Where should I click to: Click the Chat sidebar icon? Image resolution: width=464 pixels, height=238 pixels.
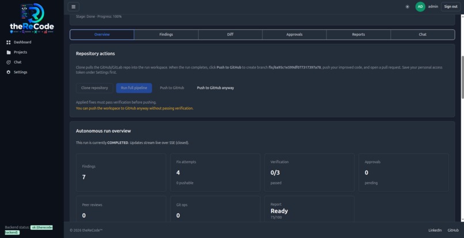[8, 62]
